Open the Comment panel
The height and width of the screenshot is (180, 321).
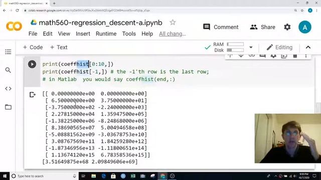pyautogui.click(x=221, y=27)
